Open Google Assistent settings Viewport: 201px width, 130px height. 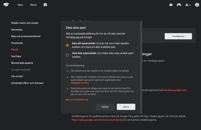tap(21, 70)
